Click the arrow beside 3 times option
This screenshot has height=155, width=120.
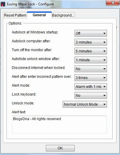point(104,78)
